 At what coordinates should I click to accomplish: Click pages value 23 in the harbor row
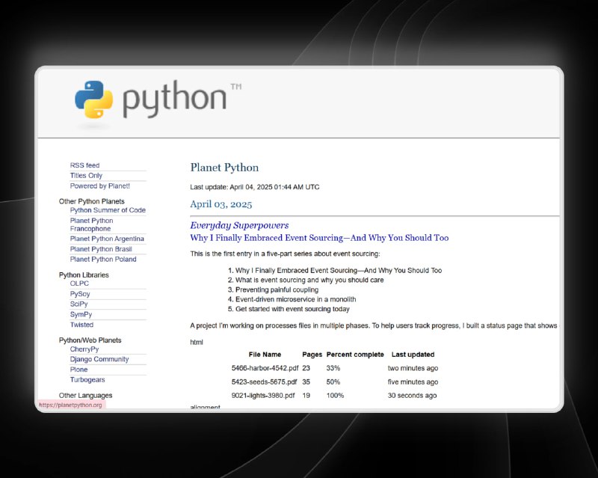(x=306, y=368)
